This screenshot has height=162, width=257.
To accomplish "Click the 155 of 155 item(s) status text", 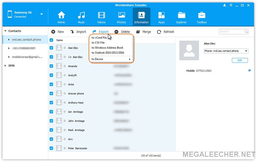I will pos(151,156).
